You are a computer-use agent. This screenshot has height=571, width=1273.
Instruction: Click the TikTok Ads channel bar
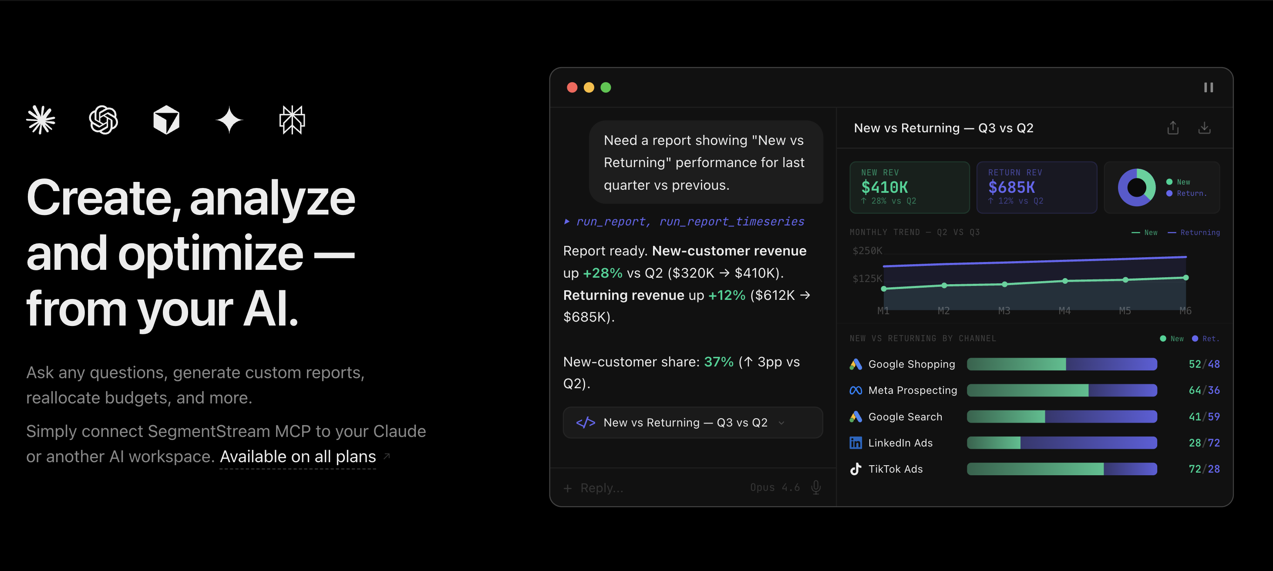(x=1061, y=469)
